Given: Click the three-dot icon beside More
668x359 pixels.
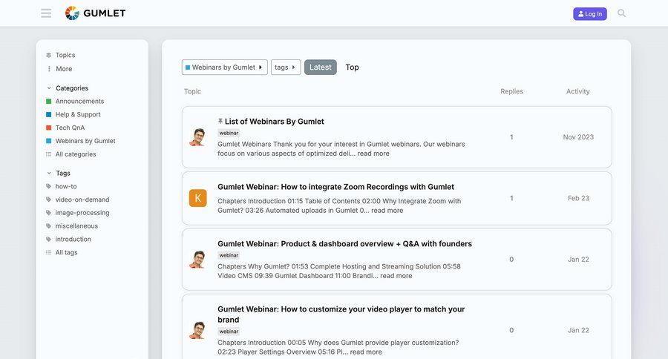Looking at the screenshot, I should [x=49, y=68].
